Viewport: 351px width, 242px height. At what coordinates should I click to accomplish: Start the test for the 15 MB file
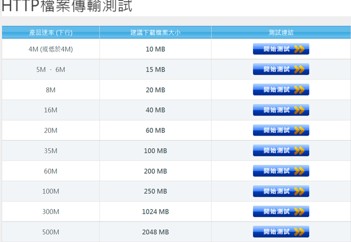[281, 69]
